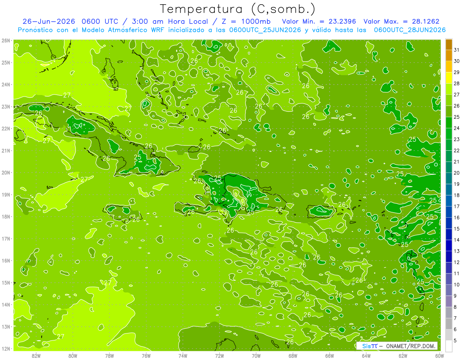Click the '82W' longitude label
Viewport: 467px width, 361px height.
36,356
